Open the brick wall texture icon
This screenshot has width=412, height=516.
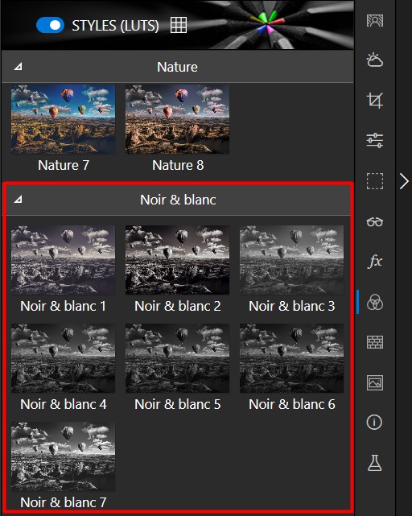tap(375, 342)
